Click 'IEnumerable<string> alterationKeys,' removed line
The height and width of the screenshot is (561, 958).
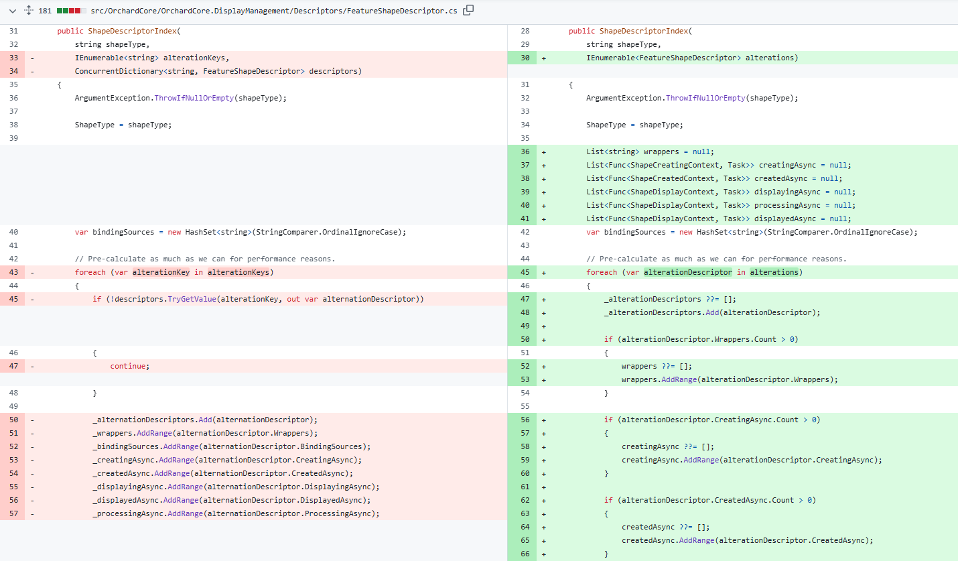pyautogui.click(x=152, y=58)
